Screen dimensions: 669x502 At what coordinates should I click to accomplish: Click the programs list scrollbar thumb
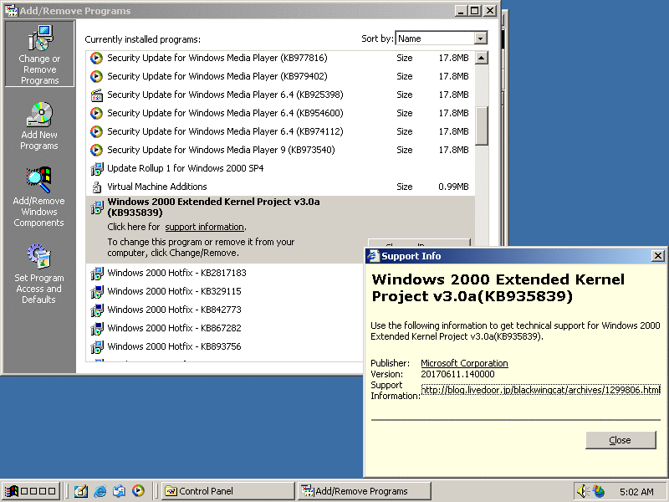click(482, 126)
